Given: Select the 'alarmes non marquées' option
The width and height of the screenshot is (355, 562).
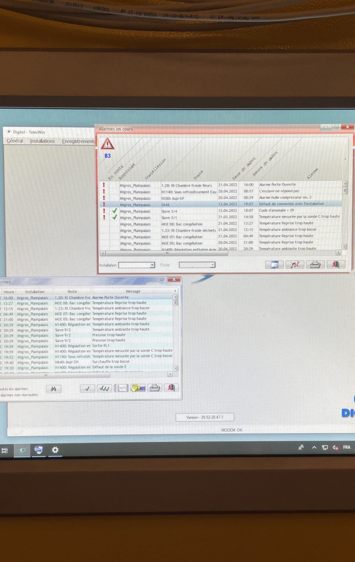Looking at the screenshot, I should pos(19,395).
